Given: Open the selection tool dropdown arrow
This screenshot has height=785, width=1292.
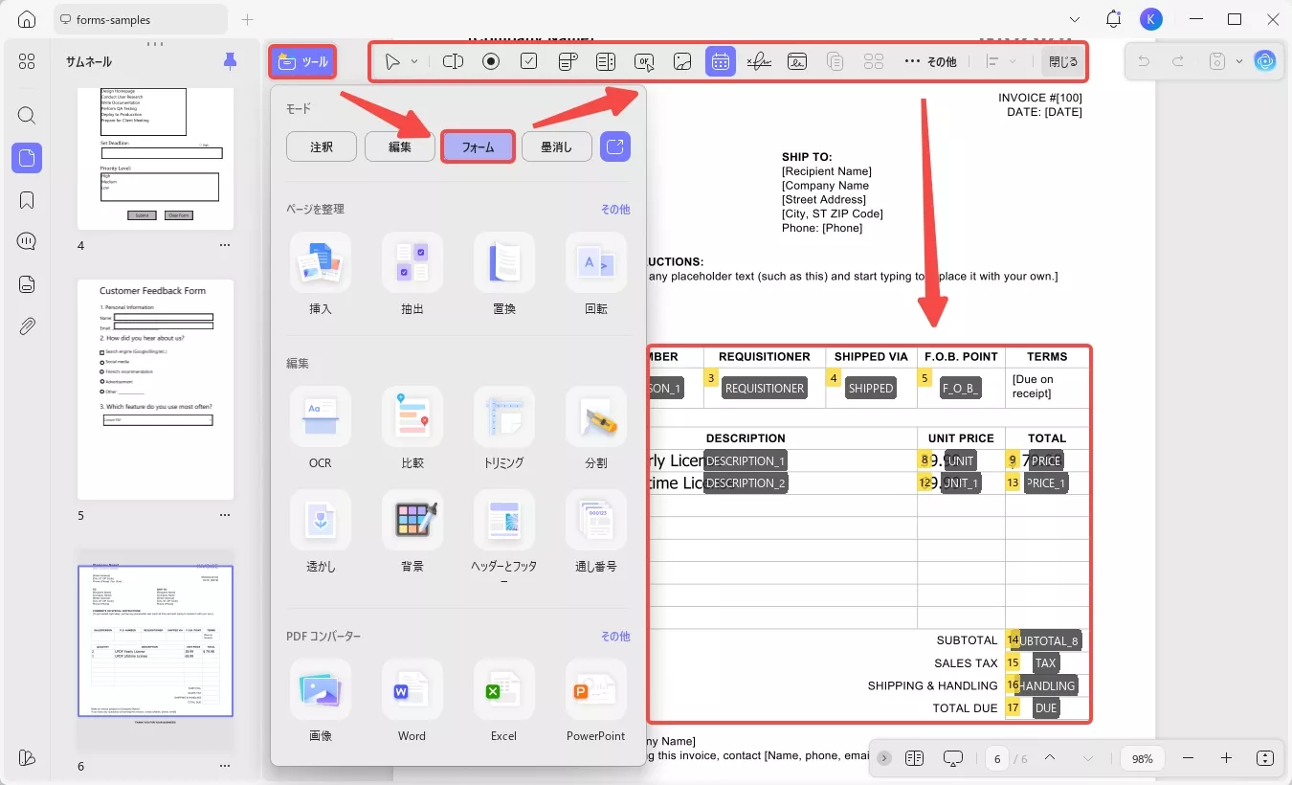Looking at the screenshot, I should 412,60.
